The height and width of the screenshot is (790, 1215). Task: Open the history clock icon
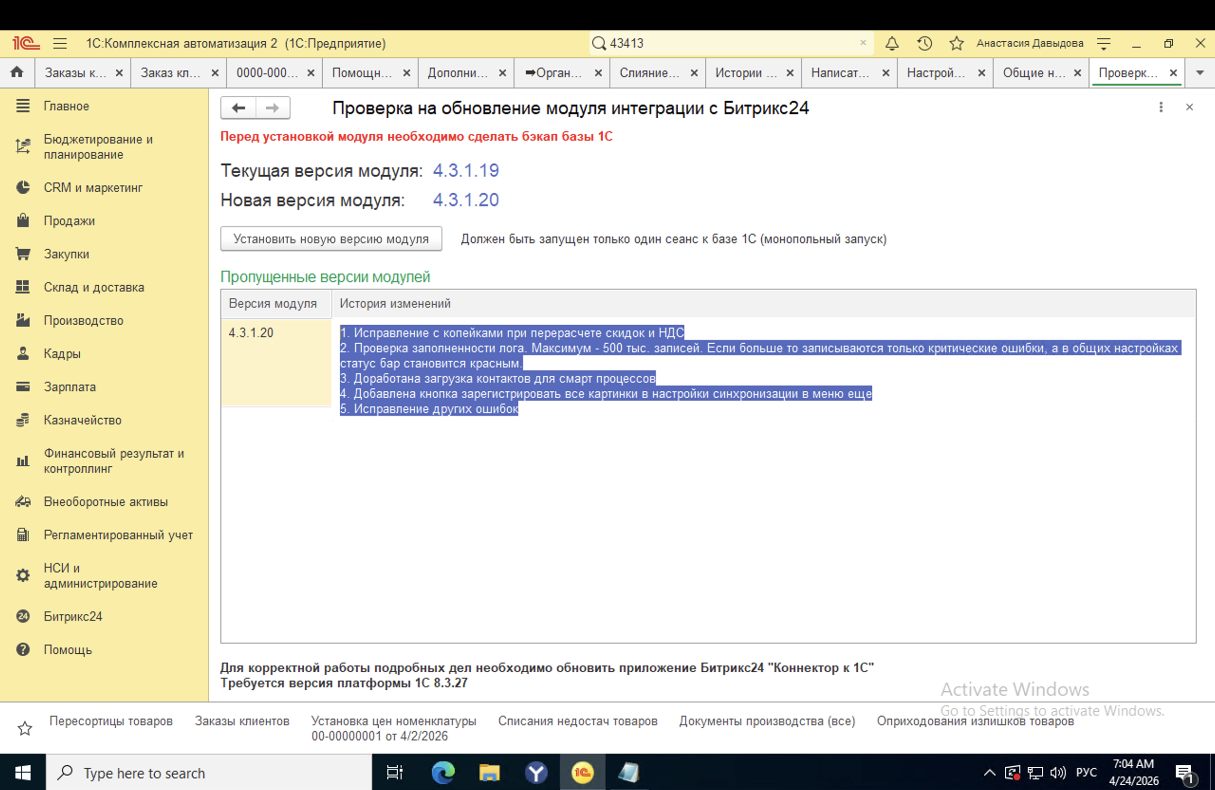pos(925,43)
